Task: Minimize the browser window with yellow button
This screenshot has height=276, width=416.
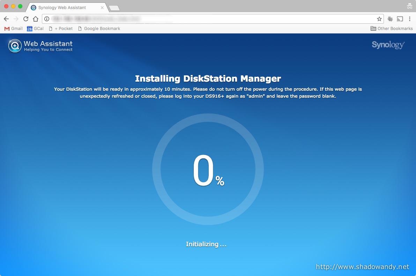Action: [x=13, y=6]
